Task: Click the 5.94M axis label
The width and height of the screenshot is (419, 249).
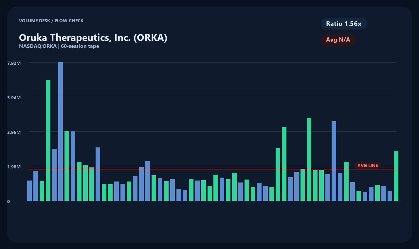Action: point(14,98)
